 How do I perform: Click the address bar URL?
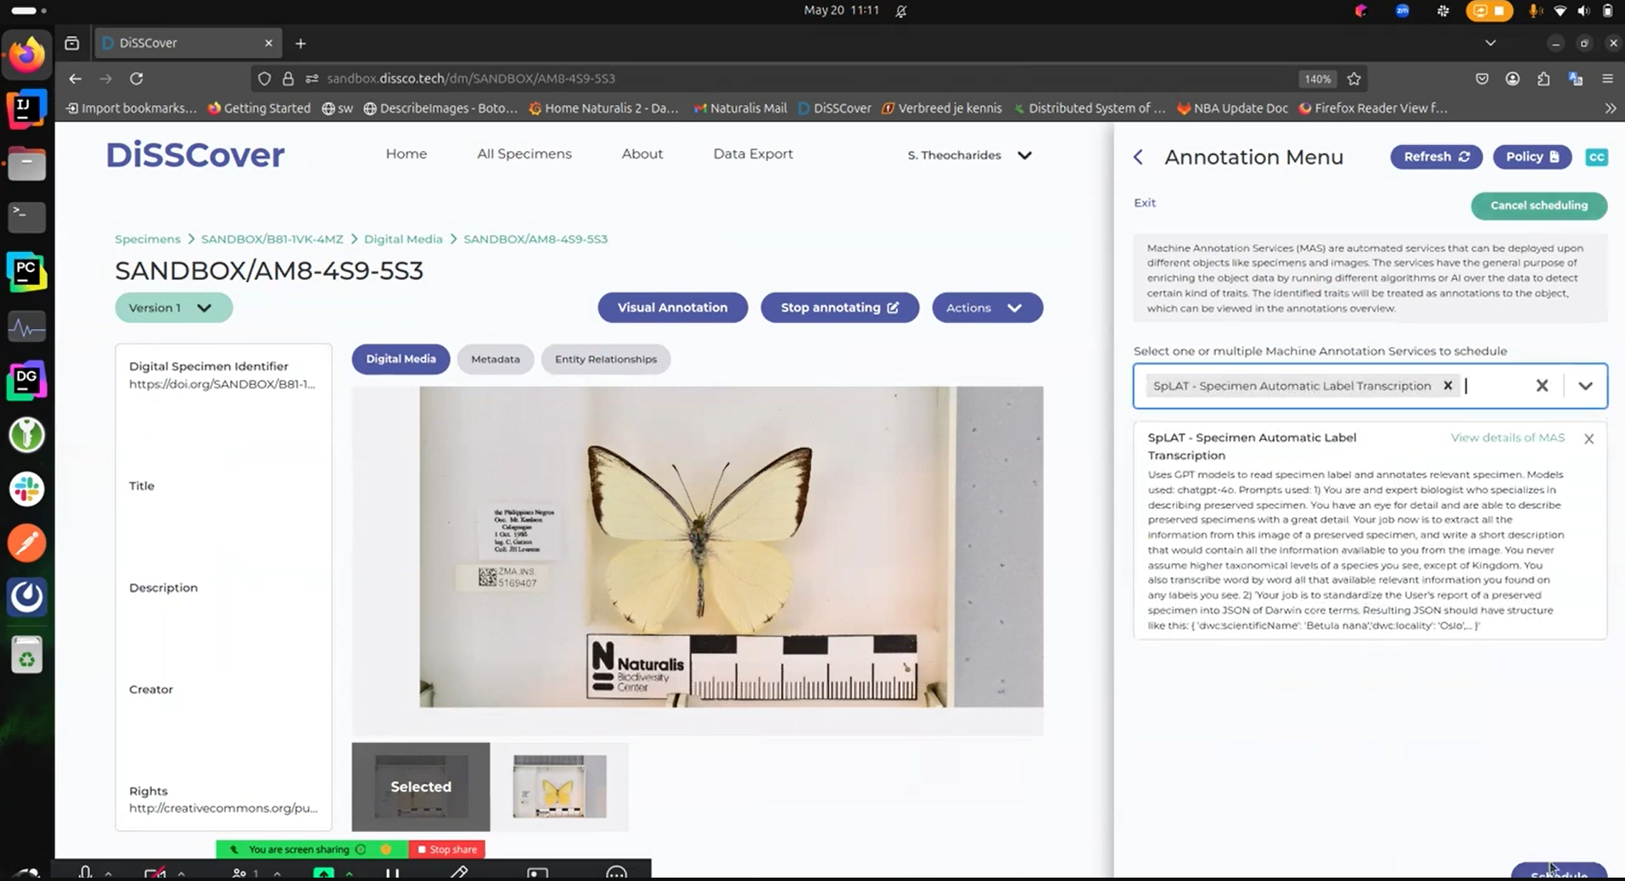click(471, 78)
